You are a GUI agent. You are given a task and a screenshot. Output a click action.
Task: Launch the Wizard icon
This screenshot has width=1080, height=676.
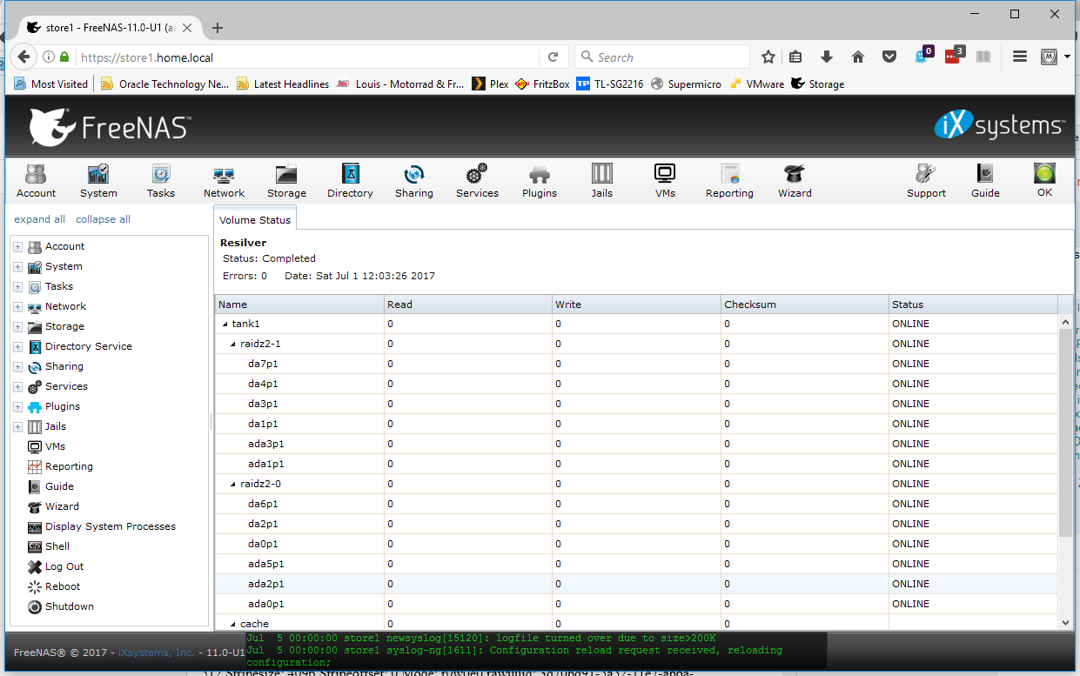click(x=795, y=180)
